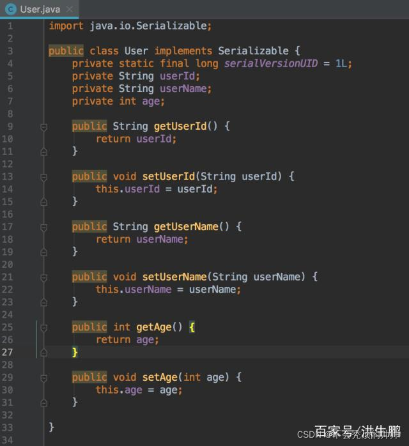Screen dimensions: 409x446
Task: Click class closing brace on line 33
Action: click(52, 427)
